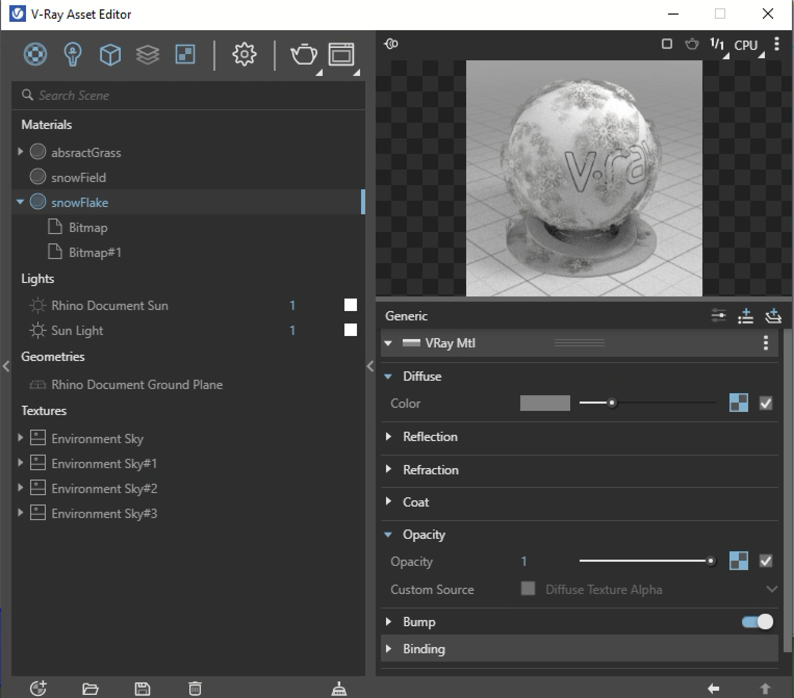
Task: Open the Diffuse Color texture slot
Action: tap(739, 403)
